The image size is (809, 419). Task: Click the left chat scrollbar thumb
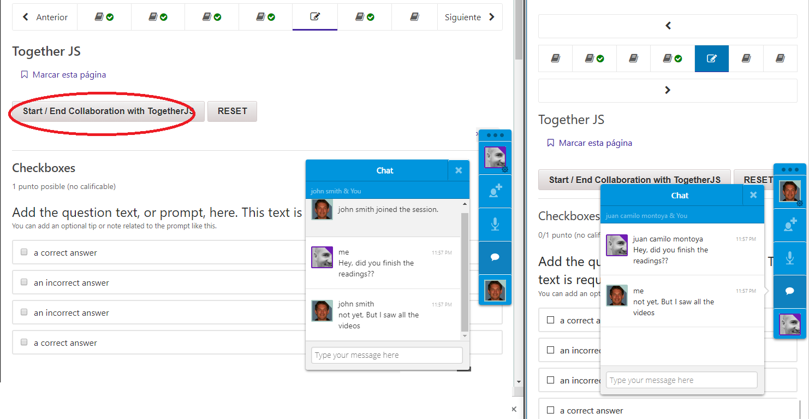click(465, 272)
